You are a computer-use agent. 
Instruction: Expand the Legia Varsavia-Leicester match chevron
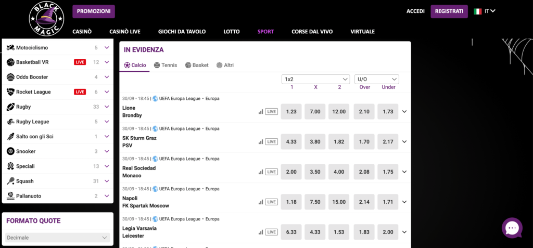pyautogui.click(x=404, y=232)
